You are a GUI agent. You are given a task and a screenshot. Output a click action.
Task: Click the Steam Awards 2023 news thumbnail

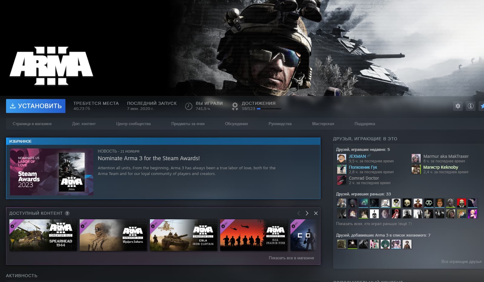tap(51, 172)
